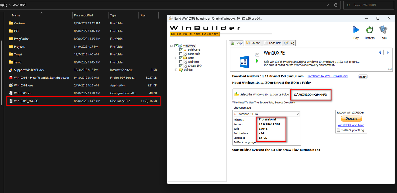Screen dimensions: 397x193
Task: Open the WinBuilder Tools icon
Action: [383, 30]
